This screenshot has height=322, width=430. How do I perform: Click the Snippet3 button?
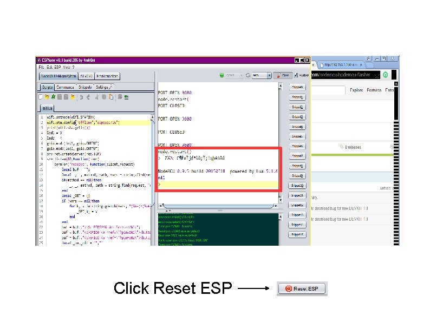[297, 117]
